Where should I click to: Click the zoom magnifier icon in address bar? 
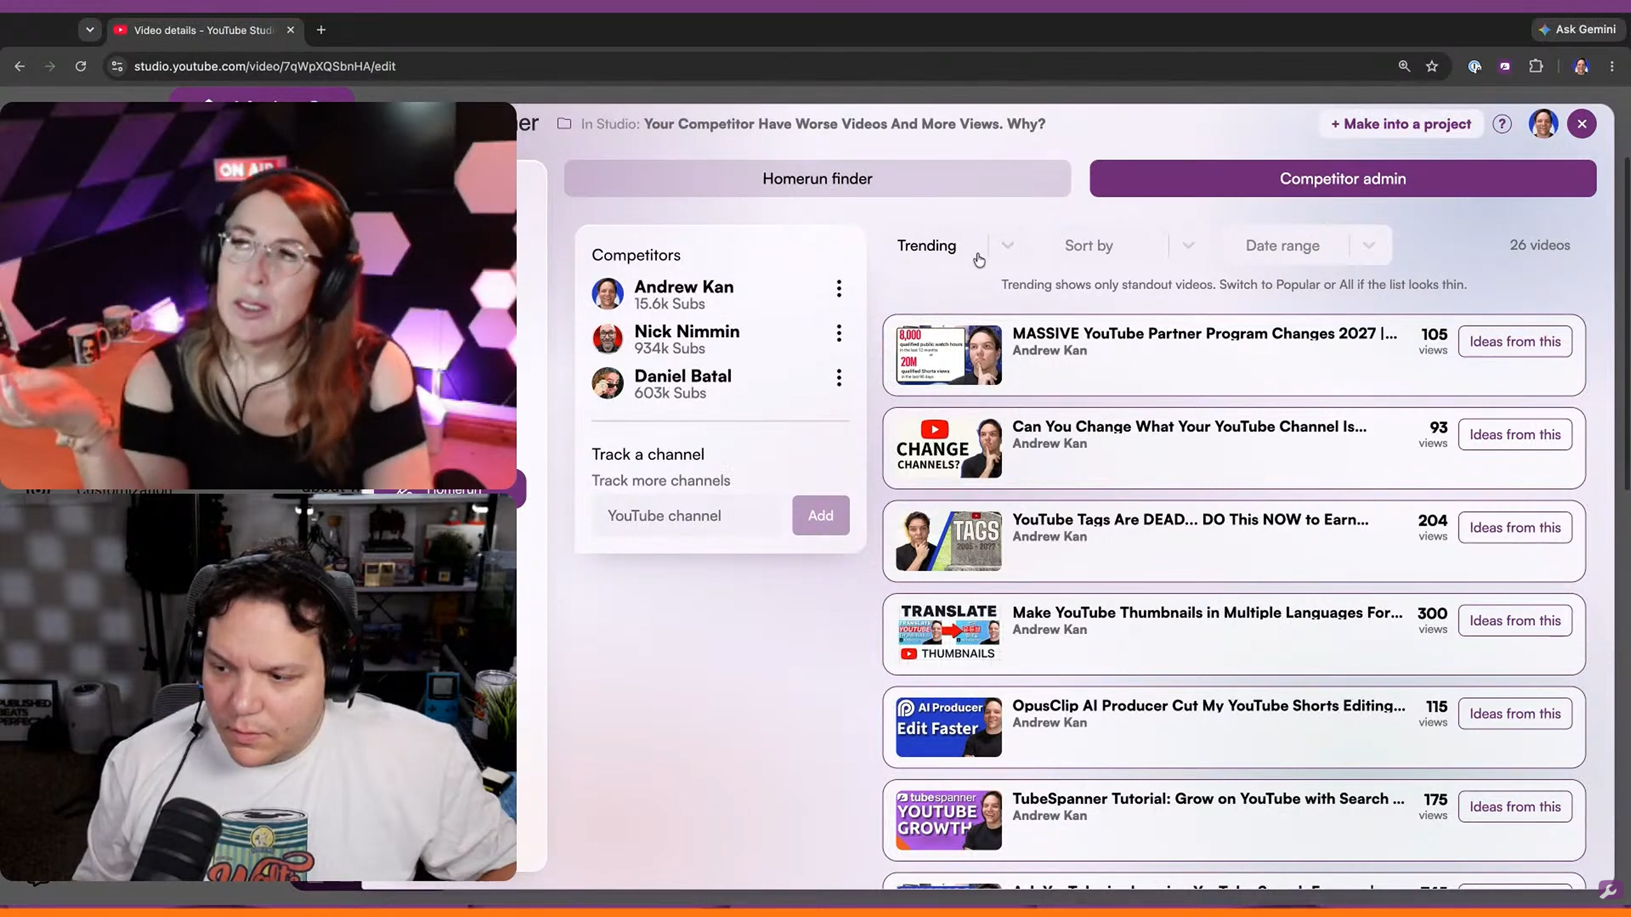point(1404,66)
